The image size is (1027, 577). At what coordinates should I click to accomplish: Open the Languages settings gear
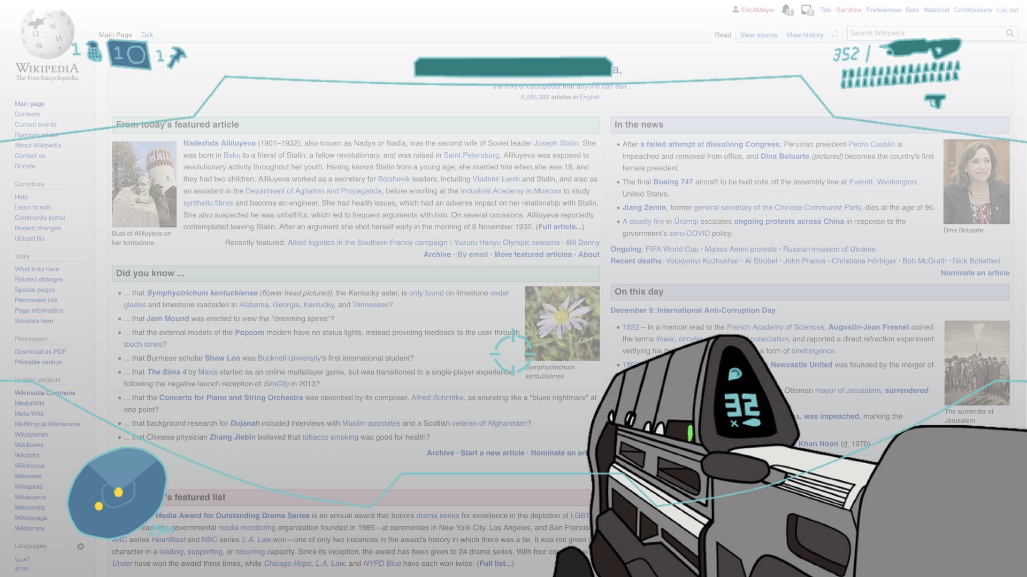click(80, 547)
